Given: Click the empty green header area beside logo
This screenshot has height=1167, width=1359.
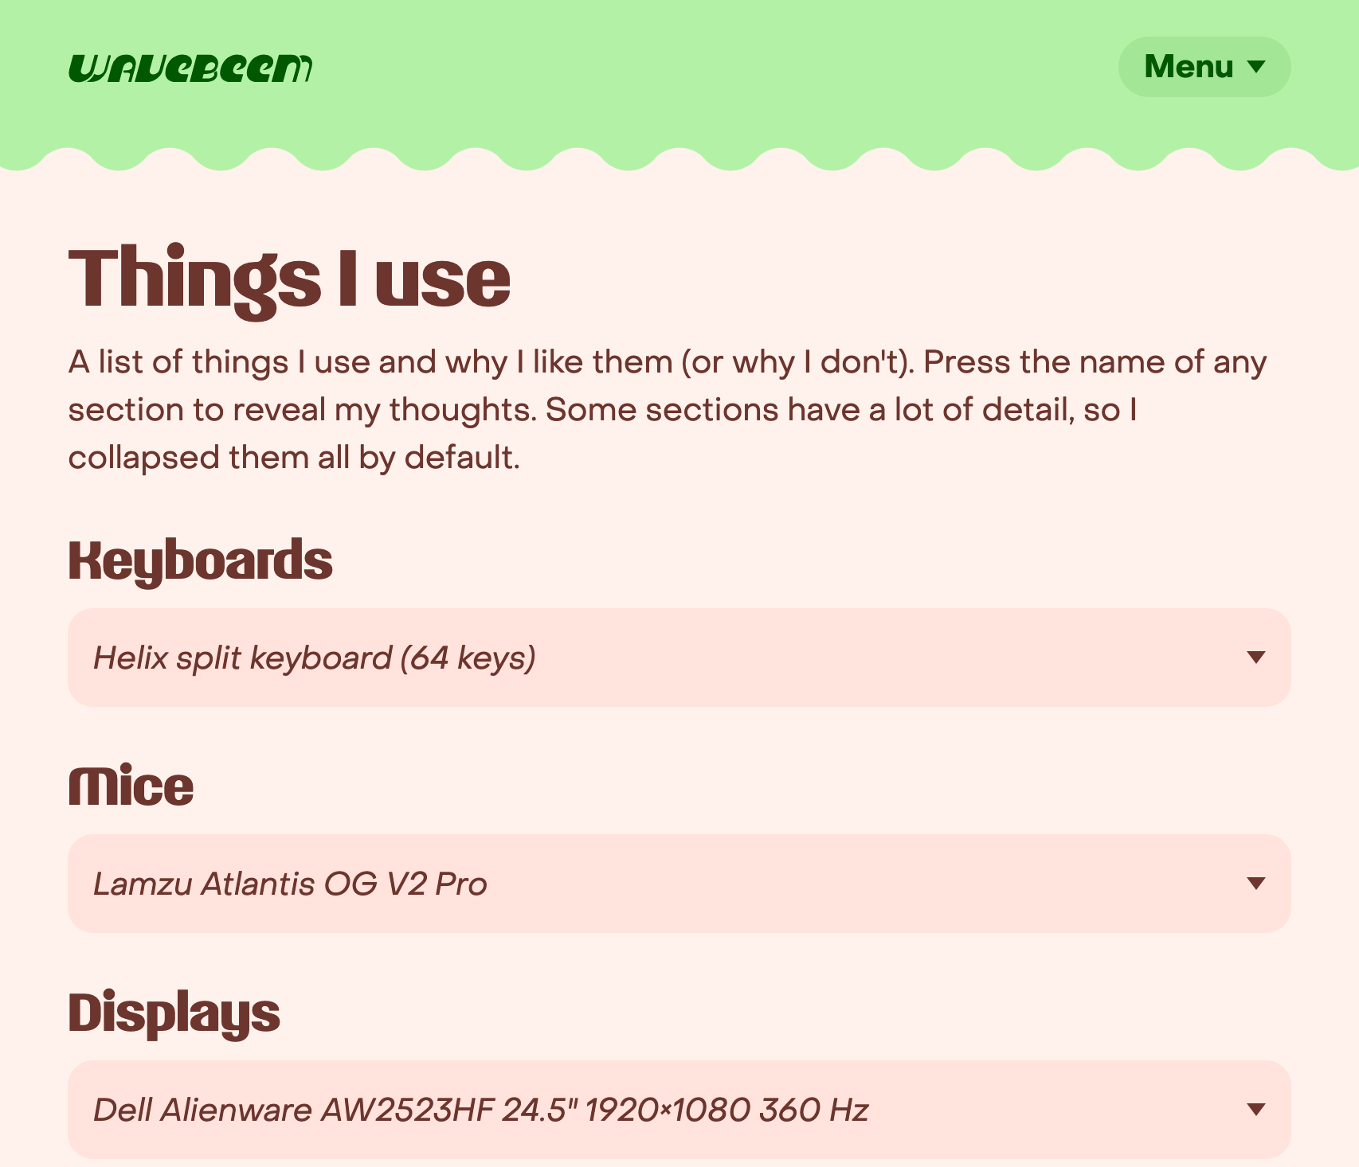Looking at the screenshot, I should click(709, 68).
